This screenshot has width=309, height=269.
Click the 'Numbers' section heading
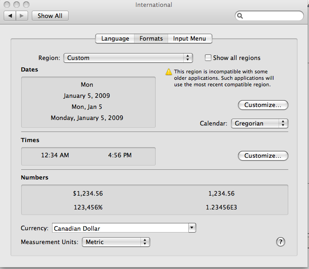35,177
